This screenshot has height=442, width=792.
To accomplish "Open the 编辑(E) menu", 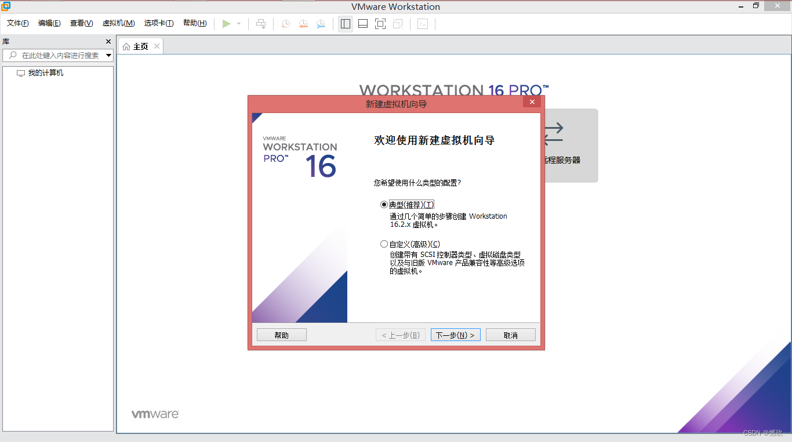I will coord(49,23).
